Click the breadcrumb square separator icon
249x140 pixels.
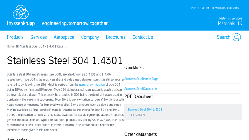click(17, 46)
